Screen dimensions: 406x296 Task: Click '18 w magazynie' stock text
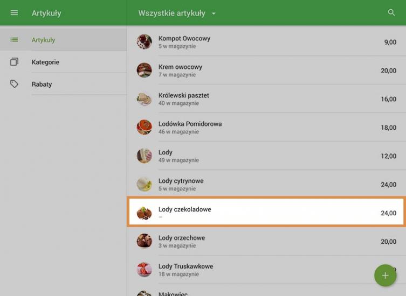[178, 274]
